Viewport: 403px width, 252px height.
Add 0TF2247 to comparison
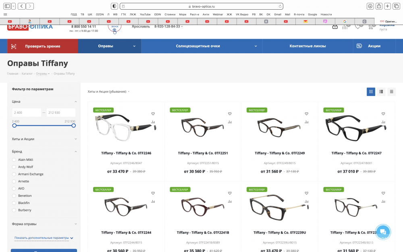[x=383, y=122]
